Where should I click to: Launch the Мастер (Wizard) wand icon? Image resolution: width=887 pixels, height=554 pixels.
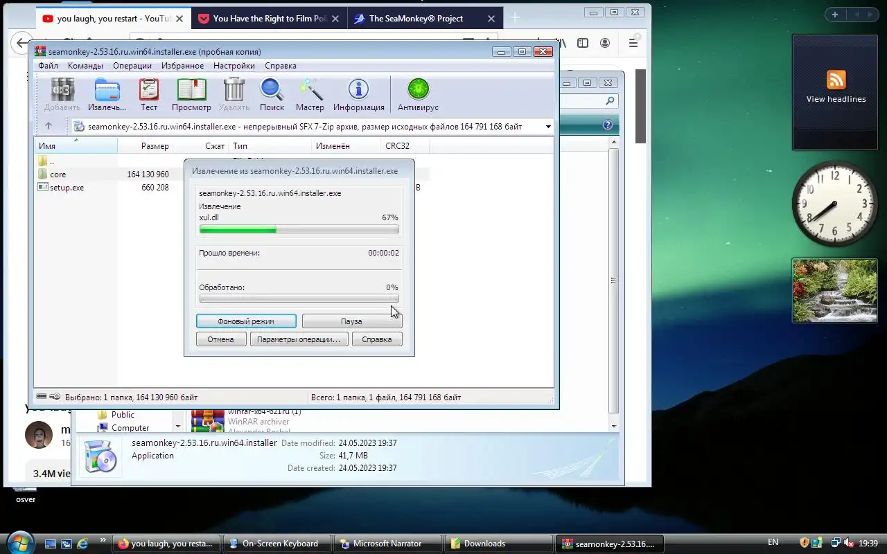(310, 95)
